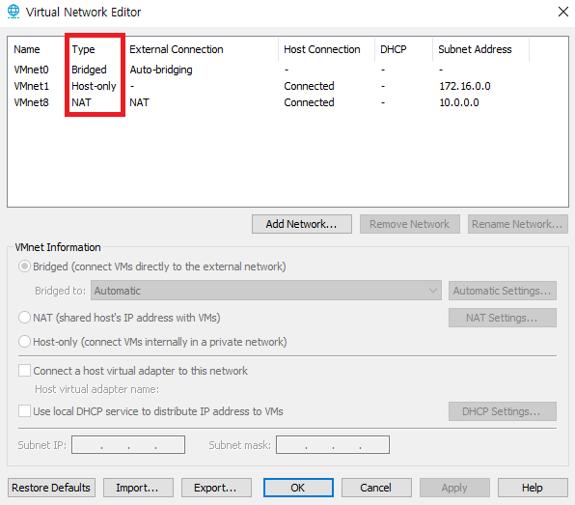
Task: Click the Remove Network button
Action: point(410,224)
